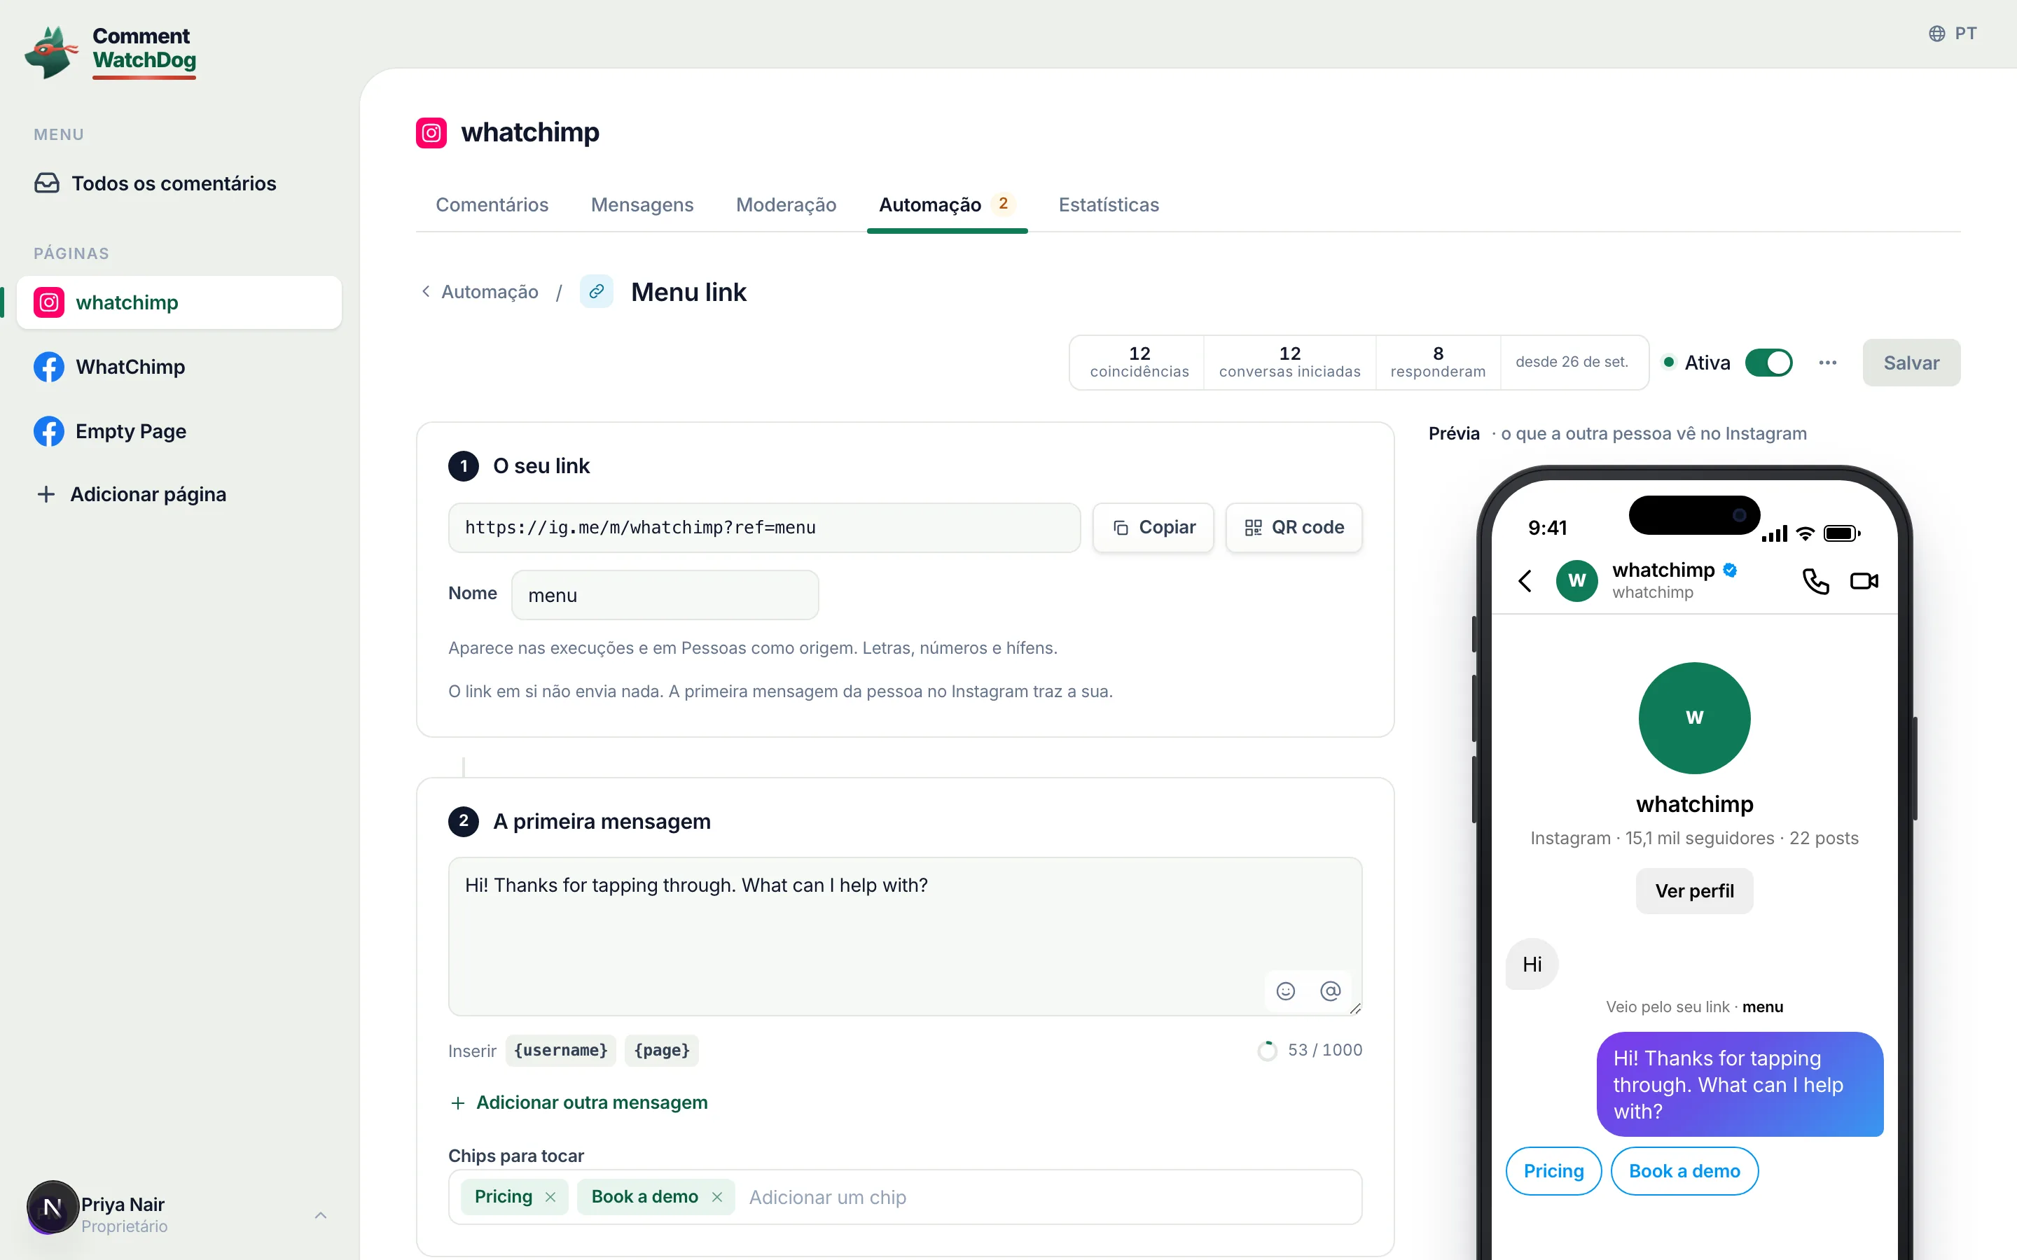Click the 12 coincidências stat
2017x1260 pixels.
click(x=1139, y=363)
